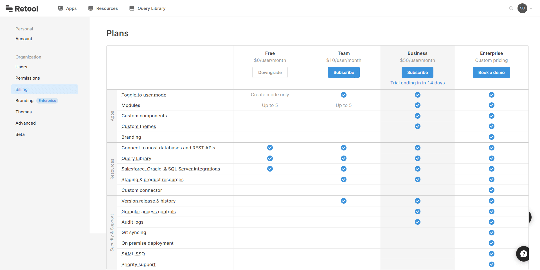
Task: Click the Query Library feature label
Action: click(x=136, y=159)
